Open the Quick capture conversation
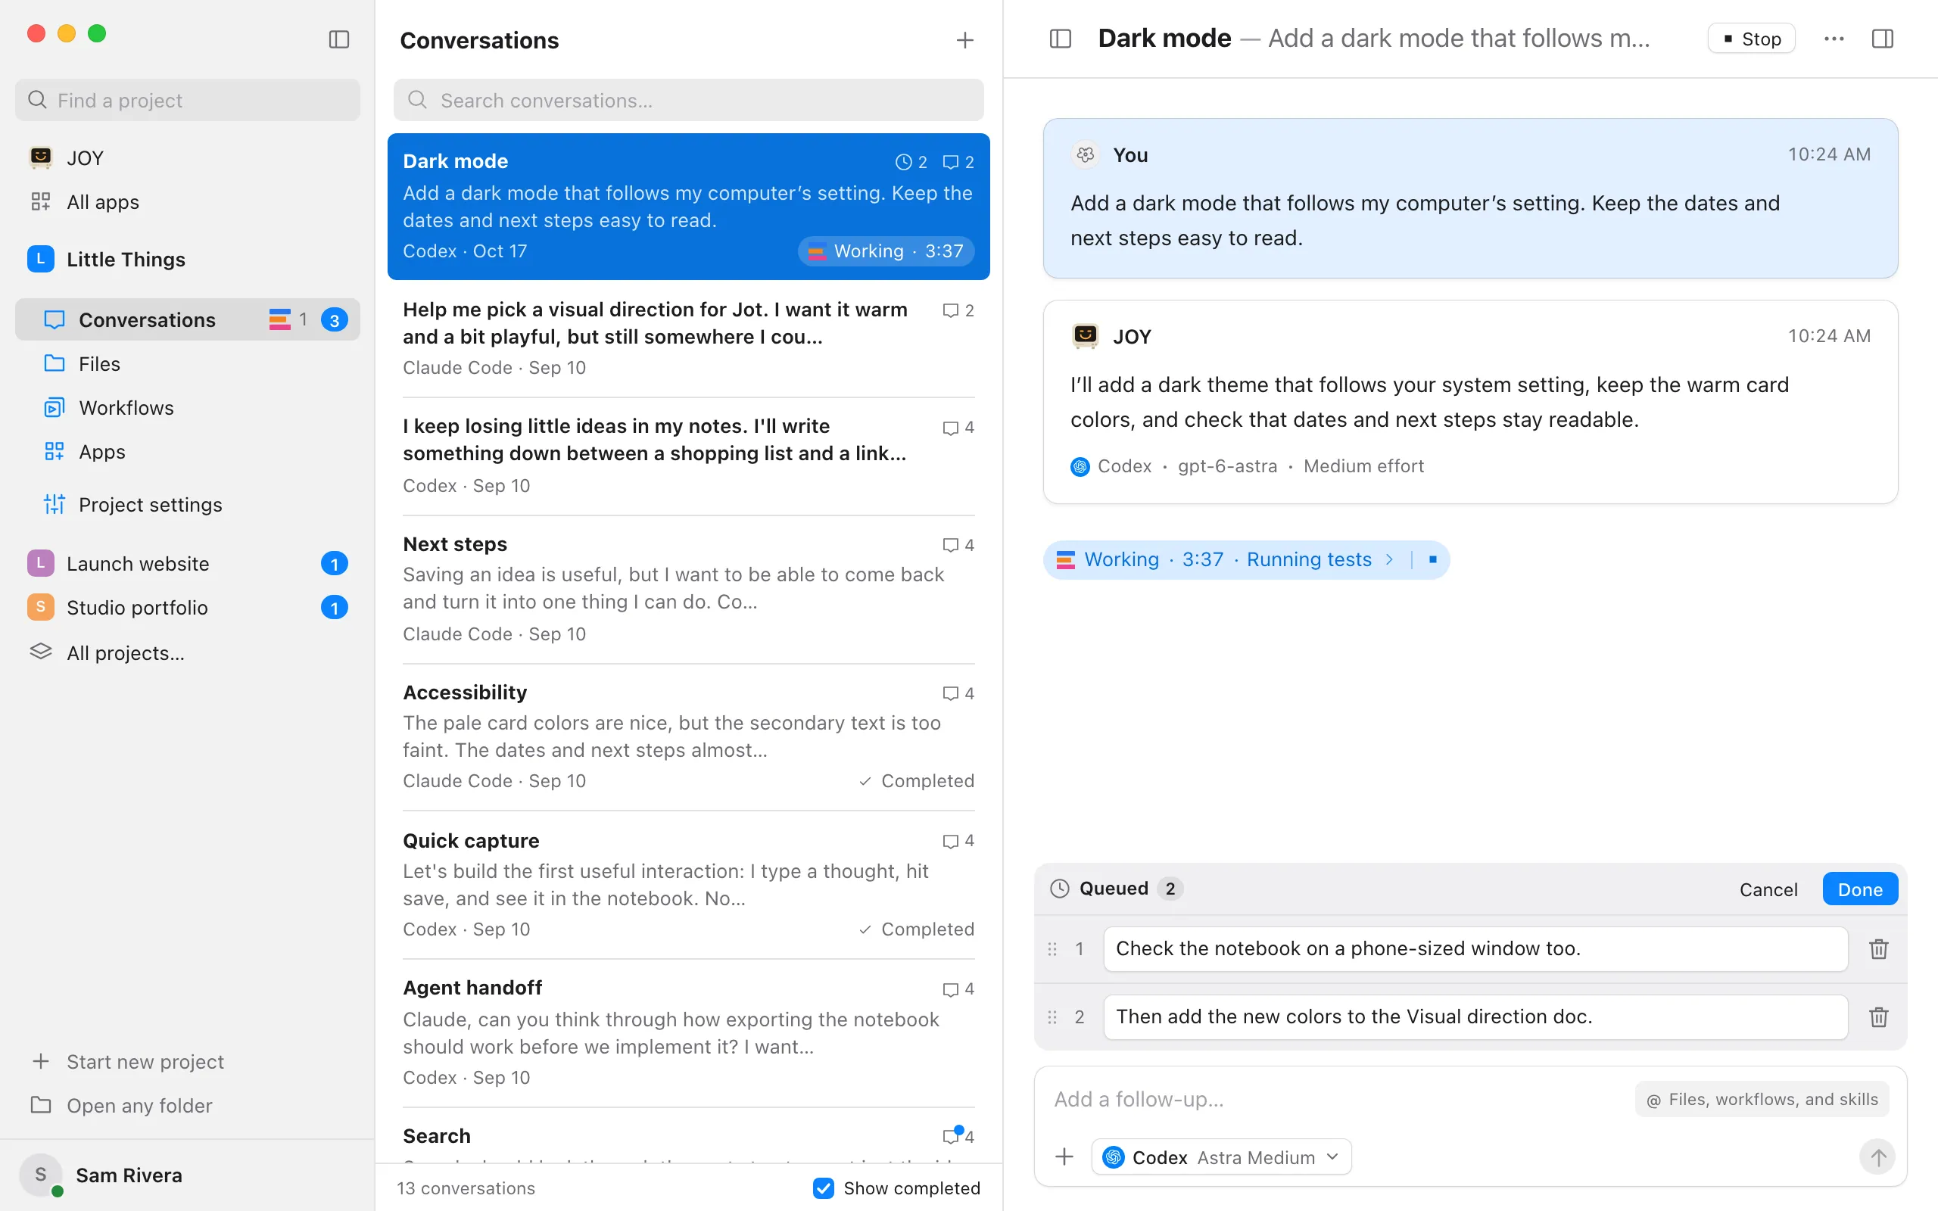This screenshot has height=1211, width=1938. click(x=689, y=885)
